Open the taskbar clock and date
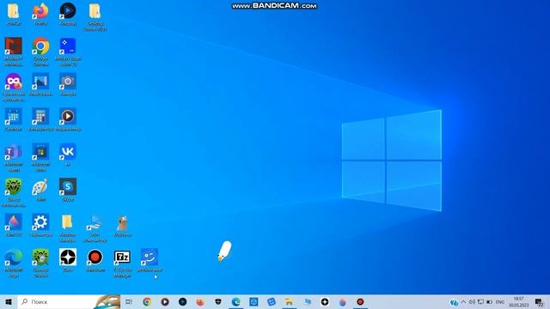The height and width of the screenshot is (309, 550). [x=519, y=301]
